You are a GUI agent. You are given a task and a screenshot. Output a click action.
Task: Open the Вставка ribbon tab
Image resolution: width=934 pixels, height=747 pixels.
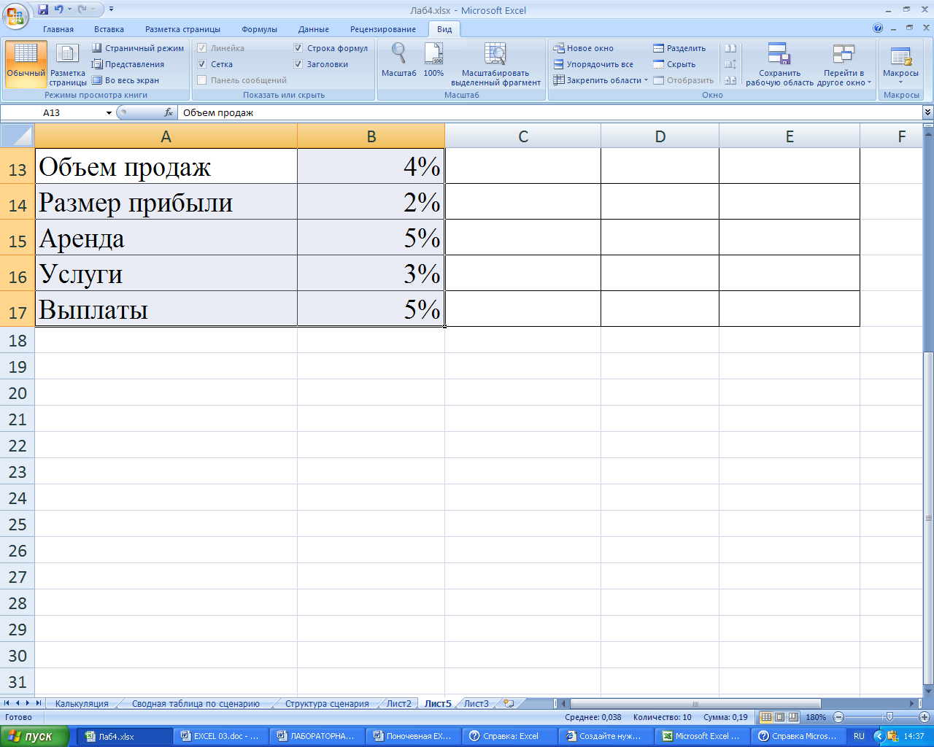(109, 29)
